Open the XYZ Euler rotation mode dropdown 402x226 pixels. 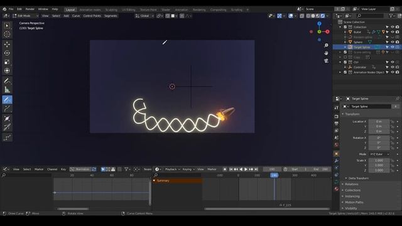point(379,154)
